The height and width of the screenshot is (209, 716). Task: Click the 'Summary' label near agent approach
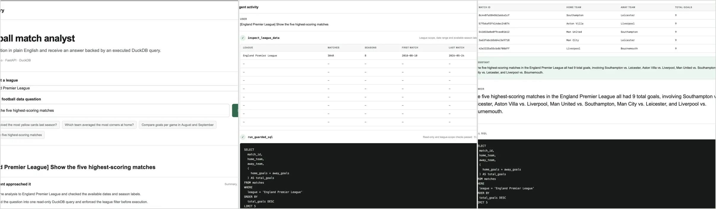231,184
